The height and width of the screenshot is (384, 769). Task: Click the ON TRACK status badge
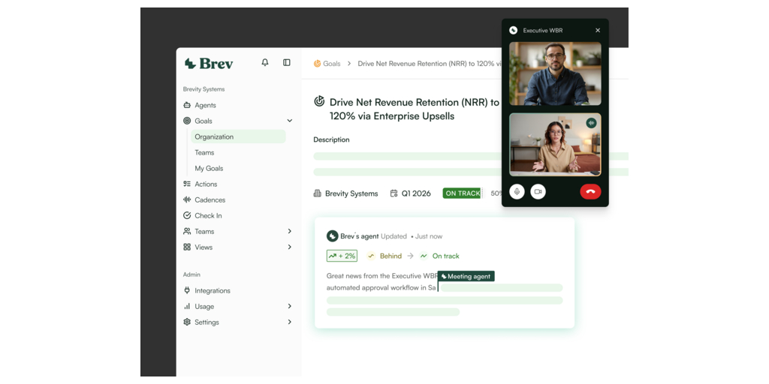(462, 193)
